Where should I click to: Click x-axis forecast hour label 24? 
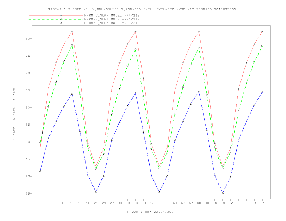click(104, 203)
